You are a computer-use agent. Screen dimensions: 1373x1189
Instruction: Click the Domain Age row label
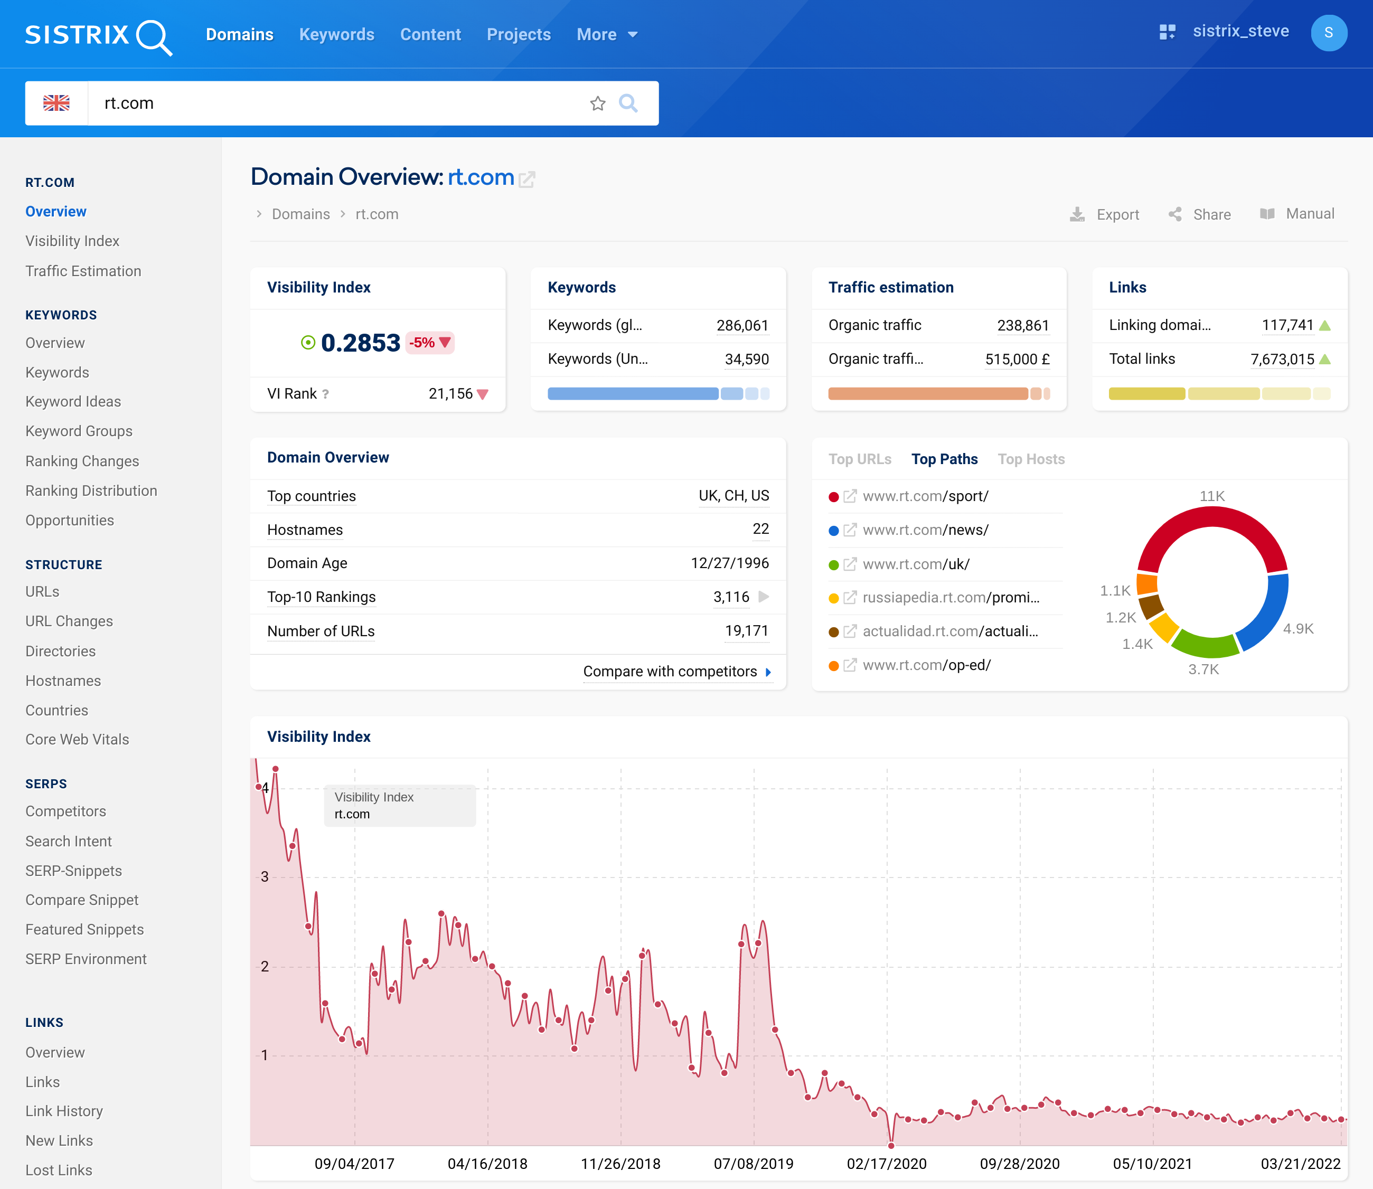[307, 563]
